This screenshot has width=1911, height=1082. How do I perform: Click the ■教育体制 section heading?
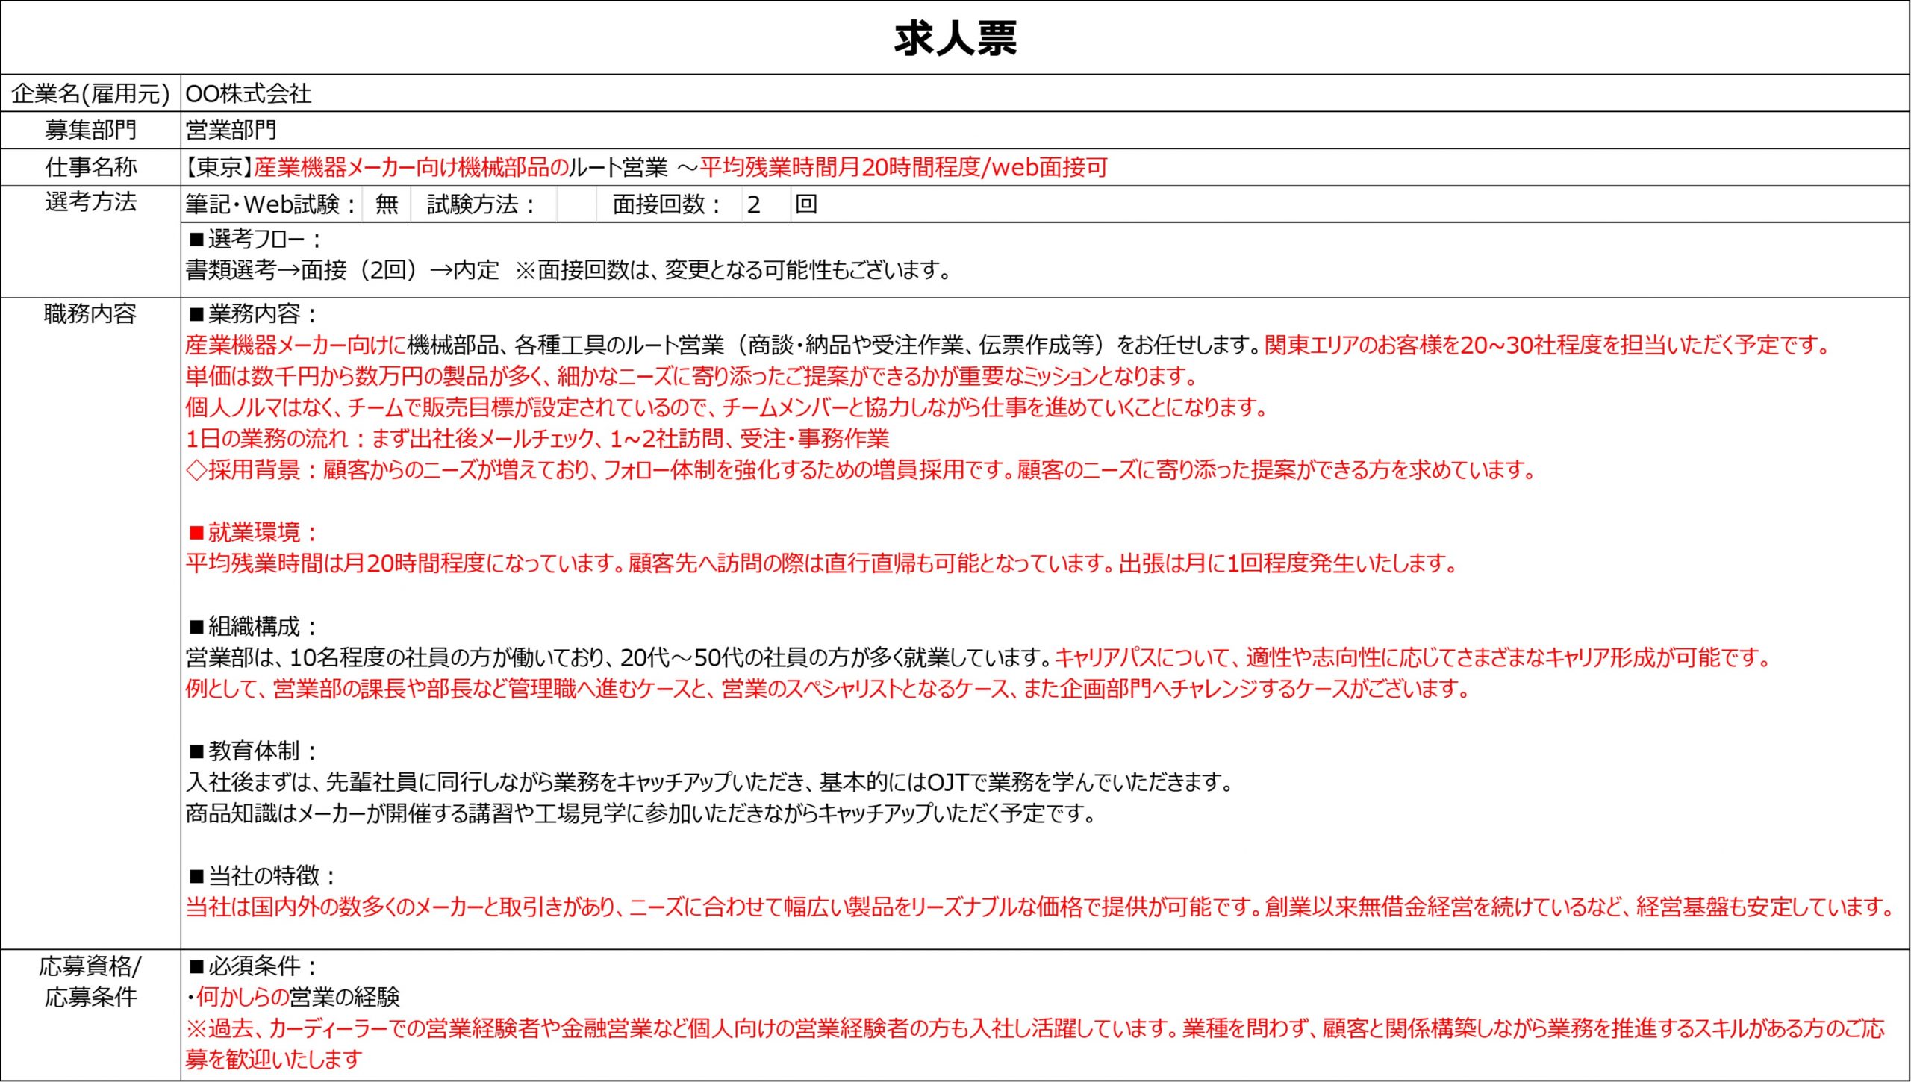click(253, 750)
